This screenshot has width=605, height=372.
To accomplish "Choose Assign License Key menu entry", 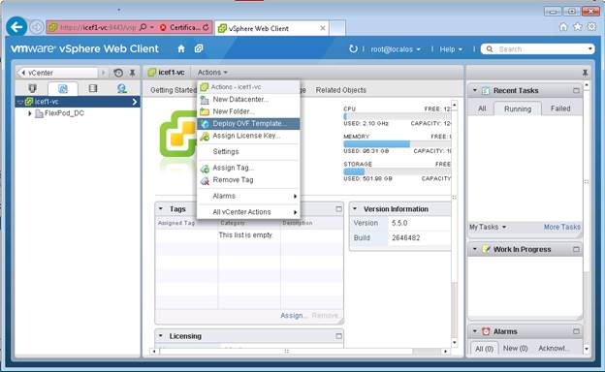I will (x=248, y=136).
